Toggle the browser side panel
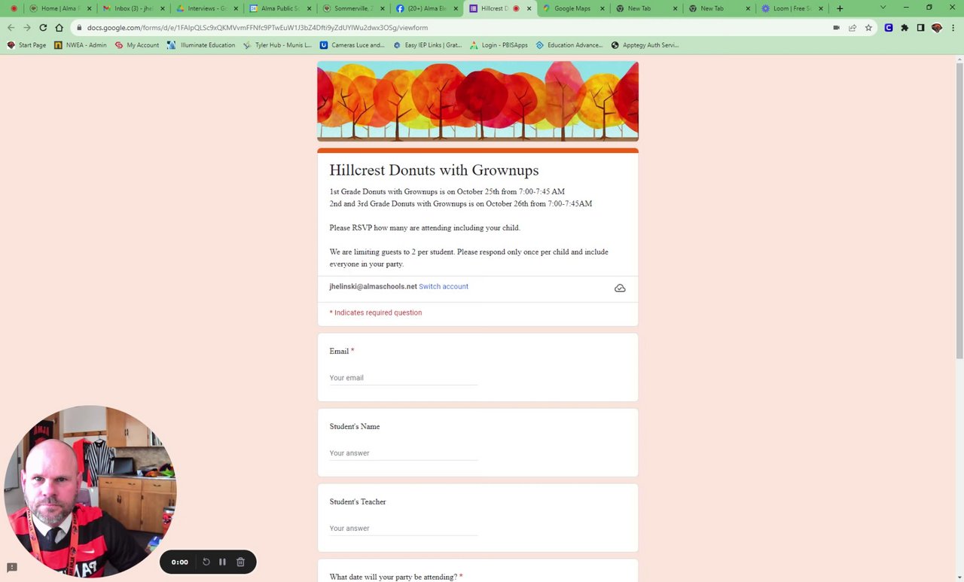 point(920,28)
